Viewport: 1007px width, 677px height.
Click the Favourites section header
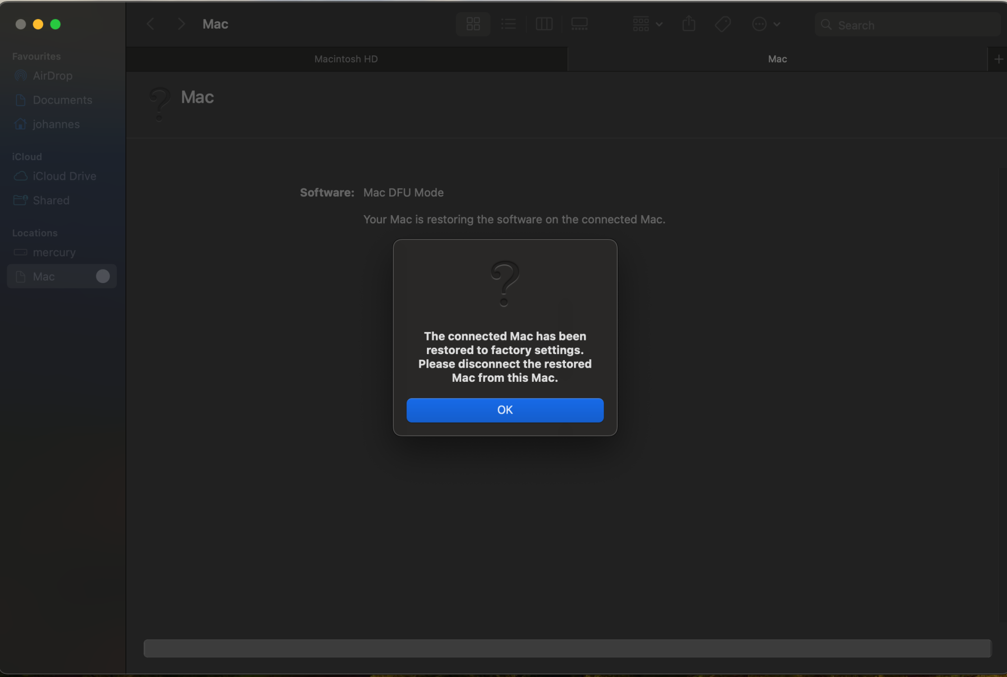(36, 56)
